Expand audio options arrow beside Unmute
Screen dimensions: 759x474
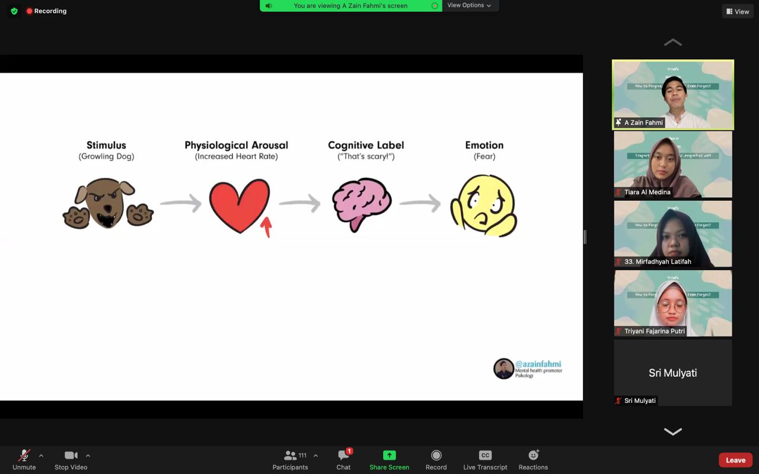coord(41,456)
